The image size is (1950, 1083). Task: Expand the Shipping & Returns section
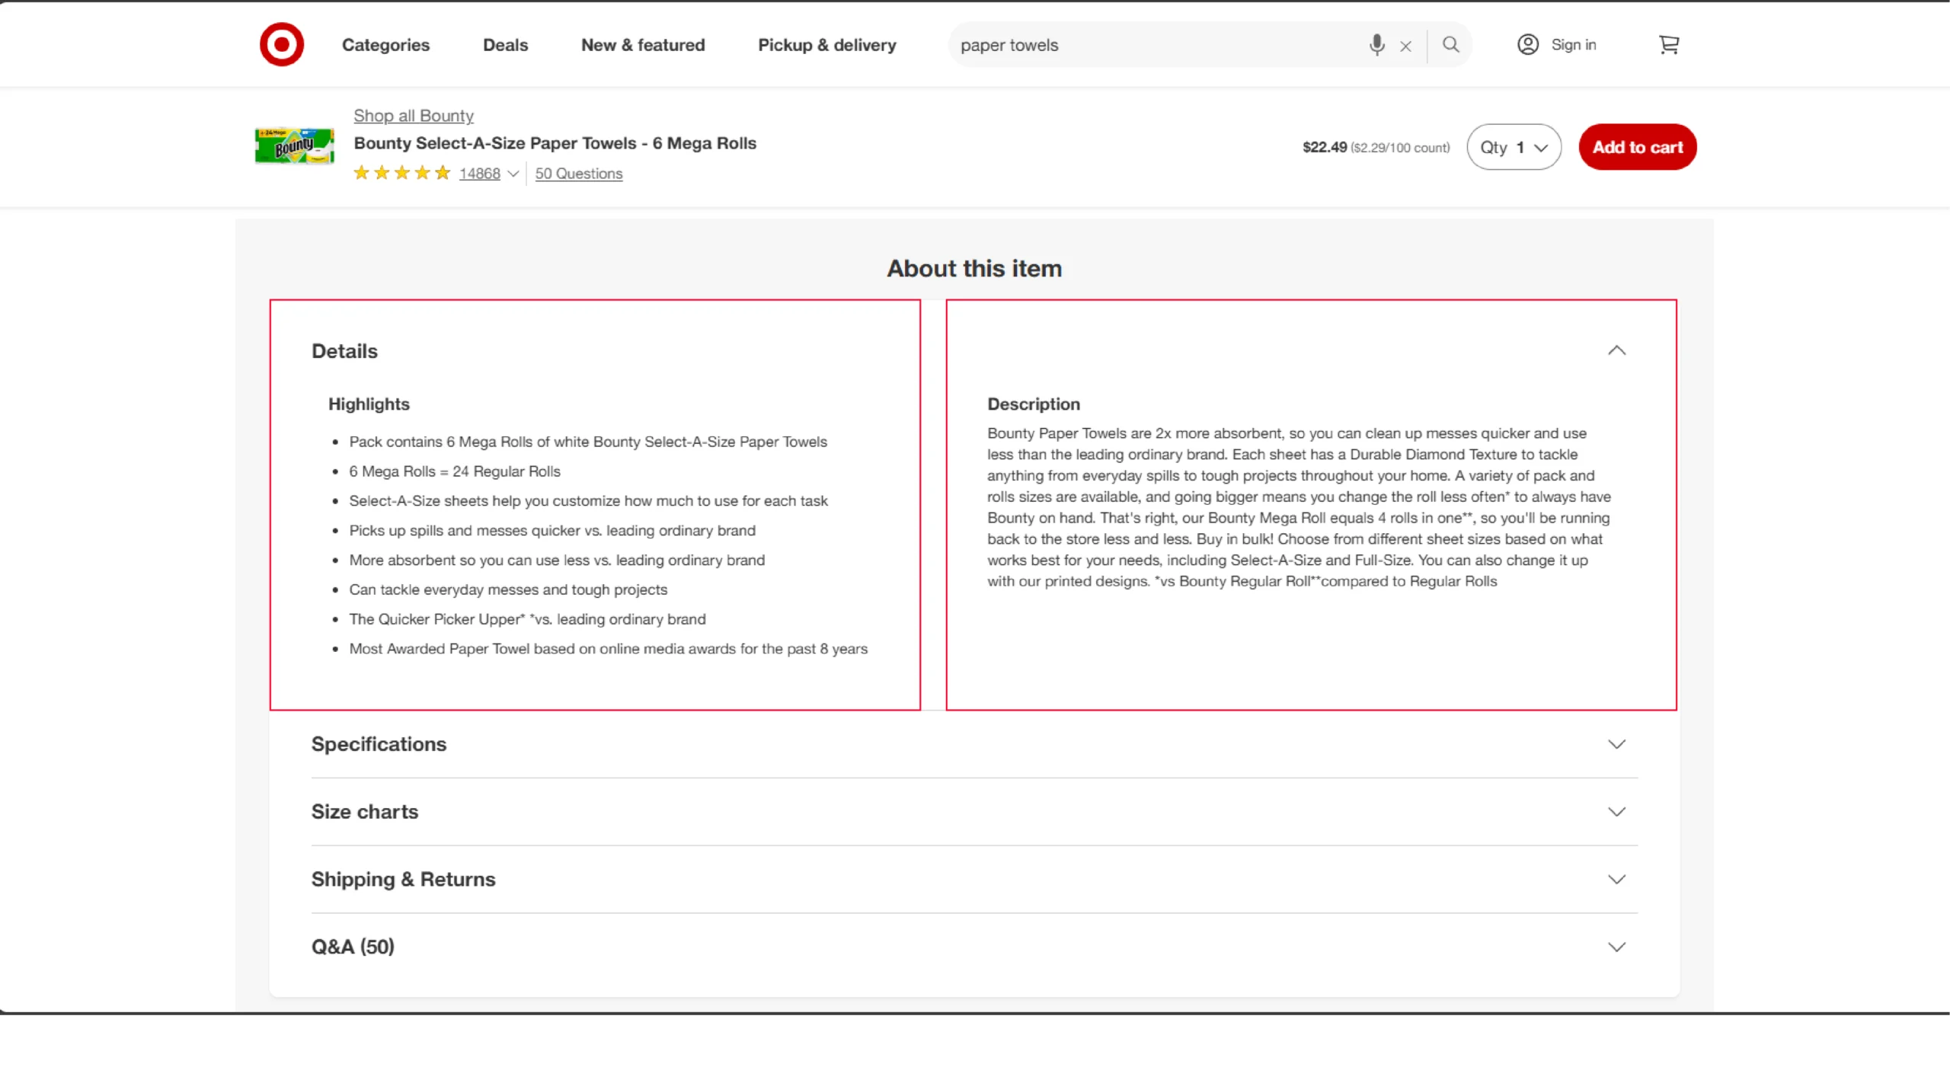click(x=973, y=880)
